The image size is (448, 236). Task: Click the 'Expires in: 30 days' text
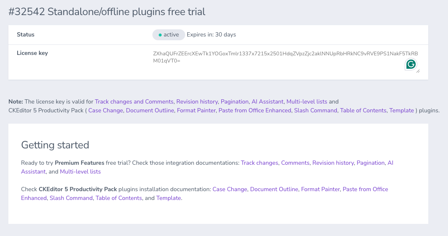[212, 35]
